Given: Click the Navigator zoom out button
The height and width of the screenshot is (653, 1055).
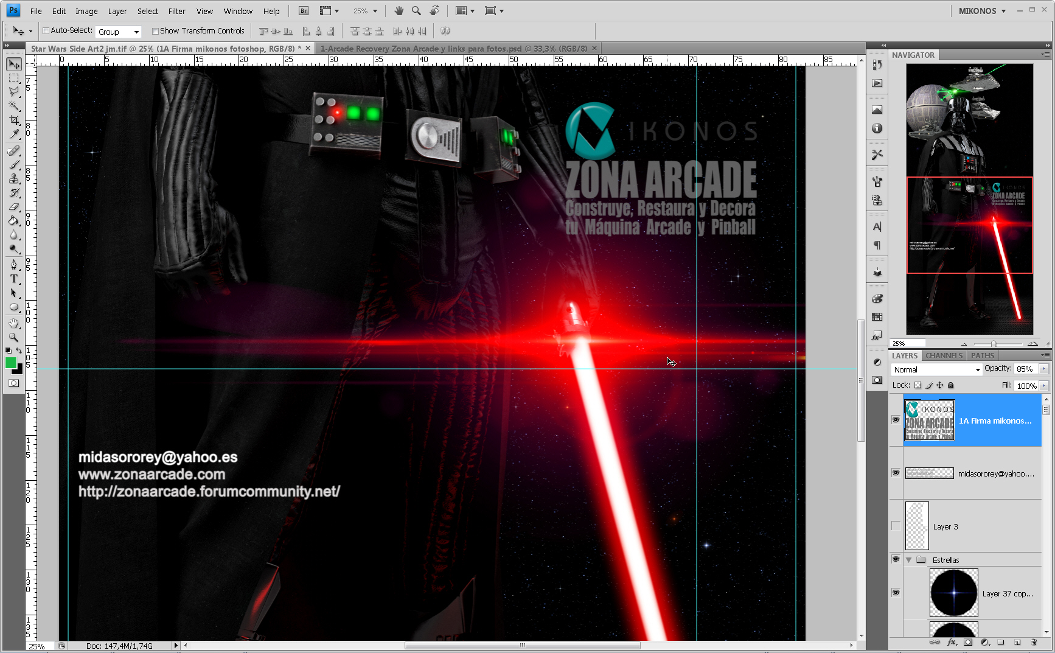Looking at the screenshot, I should pos(964,344).
